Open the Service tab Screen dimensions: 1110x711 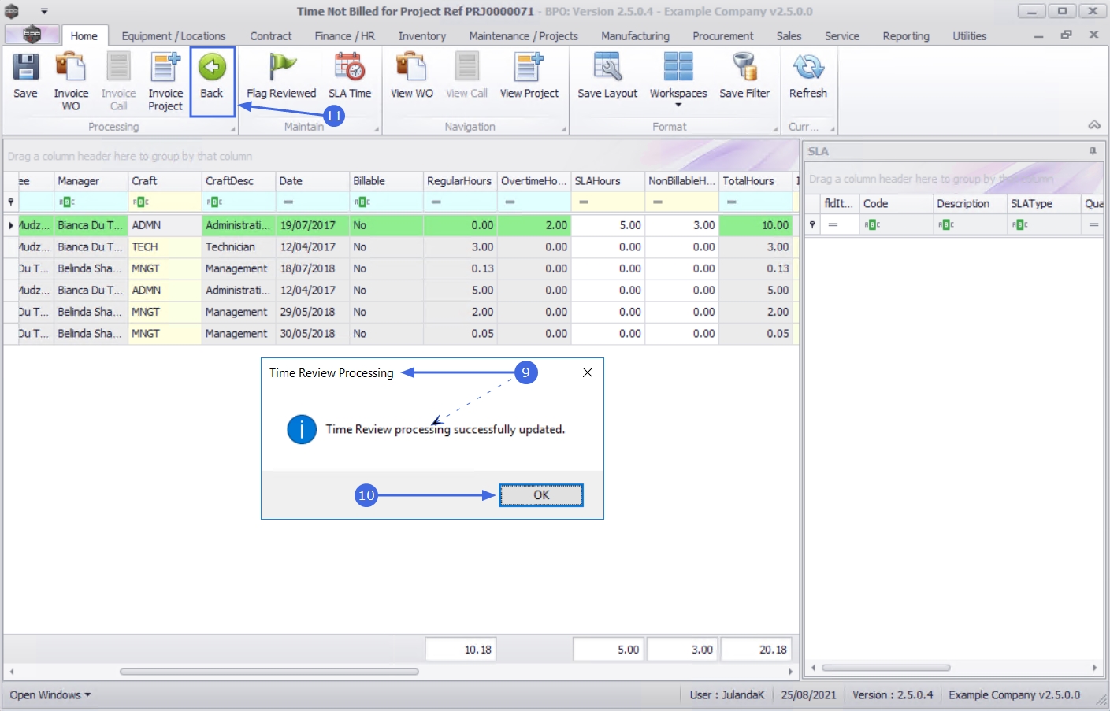[x=842, y=36]
